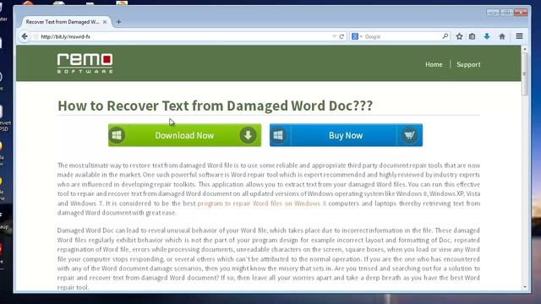Go to the browser home page icon

click(x=502, y=36)
